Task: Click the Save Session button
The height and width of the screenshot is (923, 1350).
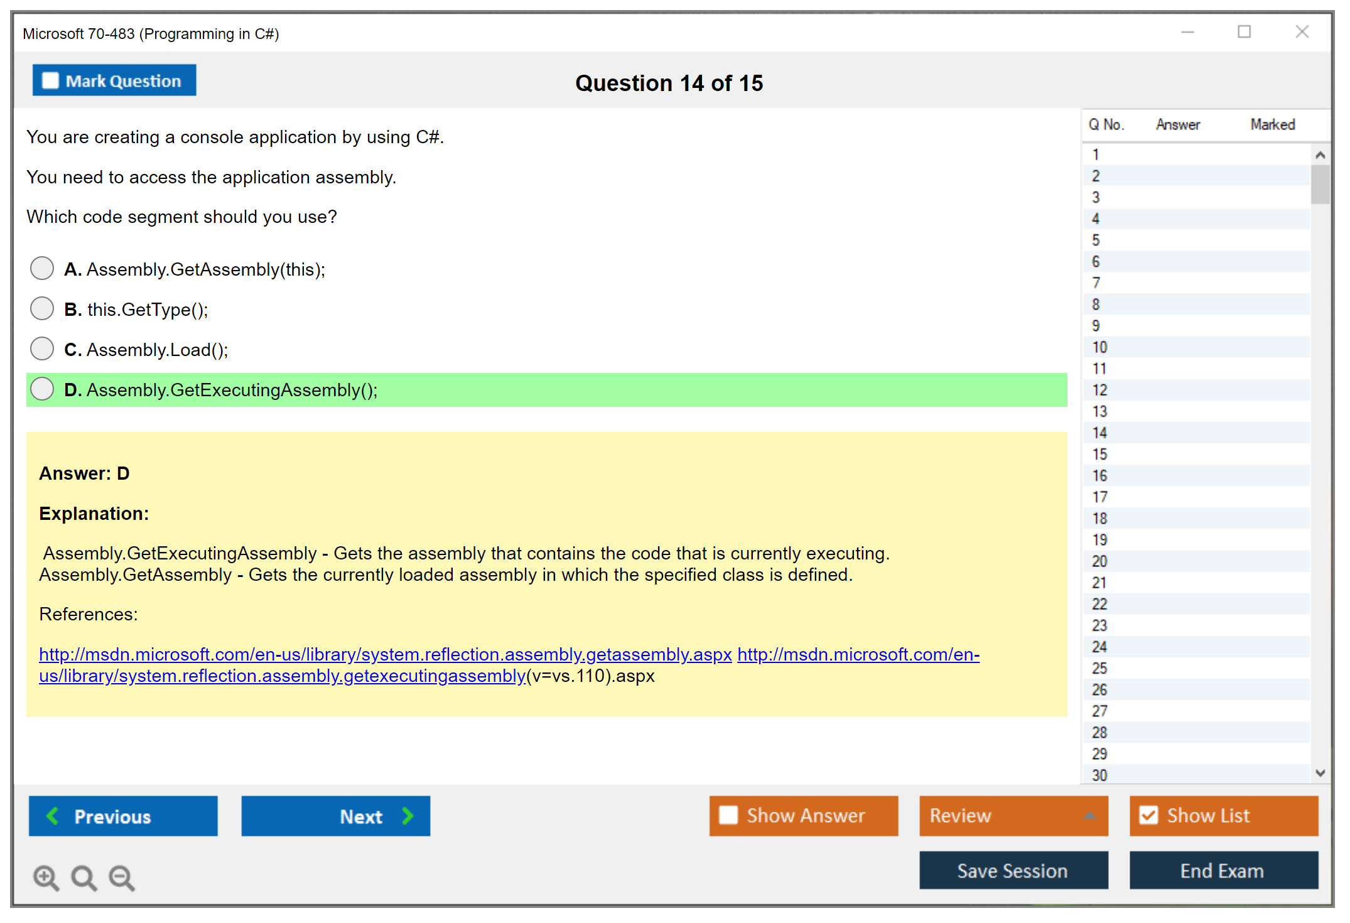Action: click(1013, 870)
